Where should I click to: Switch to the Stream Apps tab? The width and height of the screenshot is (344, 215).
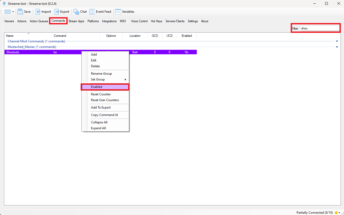click(76, 21)
